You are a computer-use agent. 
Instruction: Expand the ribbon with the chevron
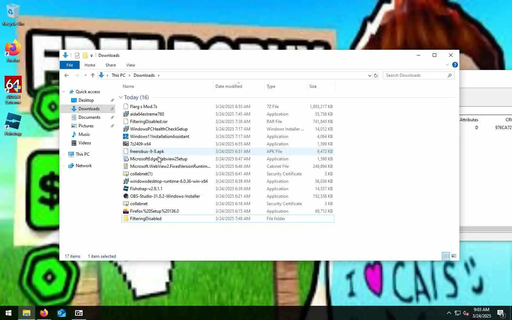coord(447,65)
